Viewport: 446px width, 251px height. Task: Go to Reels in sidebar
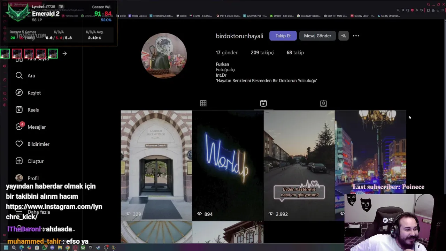(27, 110)
